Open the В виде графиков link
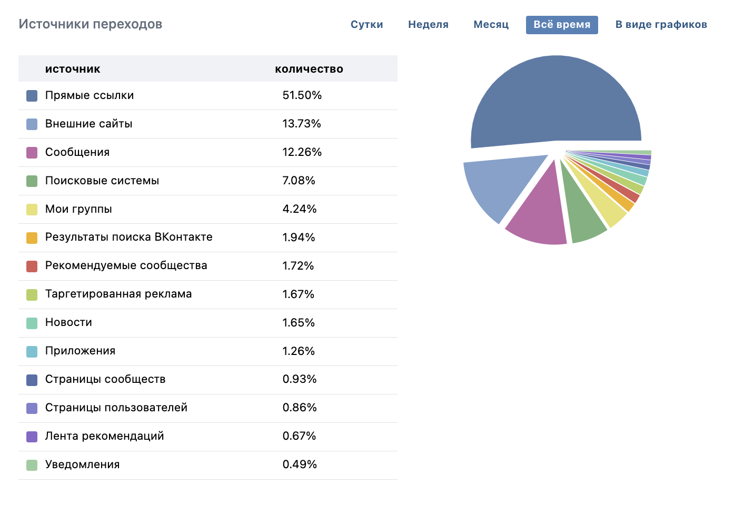The image size is (734, 514). pyautogui.click(x=661, y=25)
